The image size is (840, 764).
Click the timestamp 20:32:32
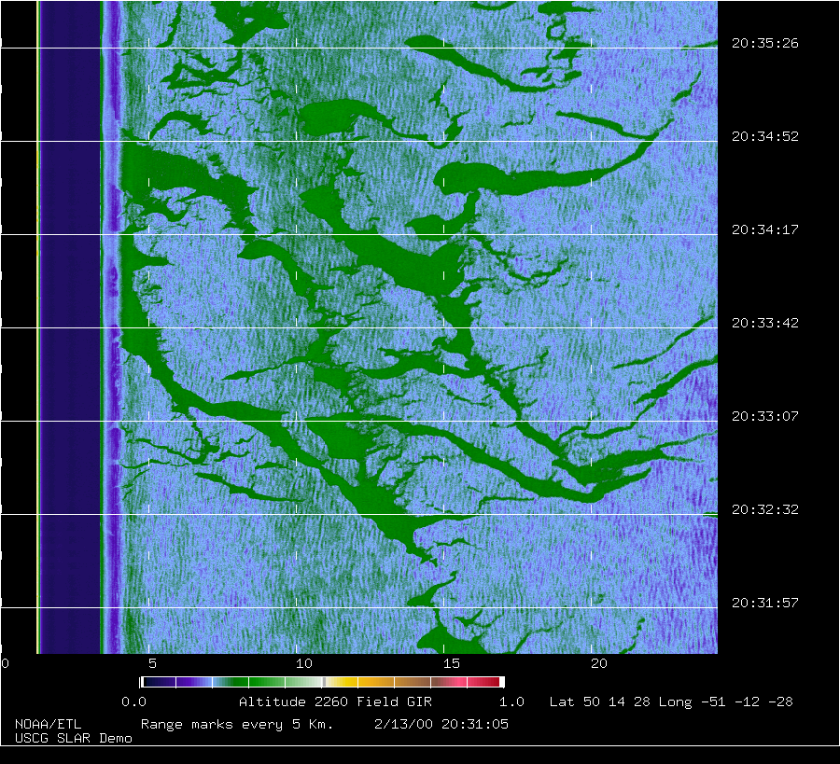tap(764, 509)
